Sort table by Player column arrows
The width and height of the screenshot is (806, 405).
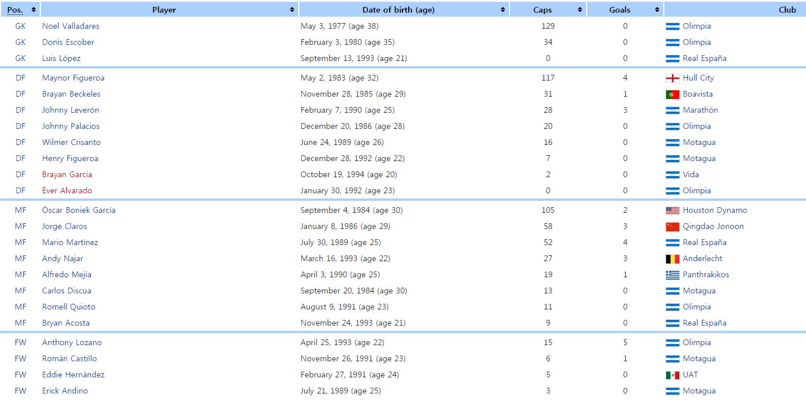click(x=292, y=10)
